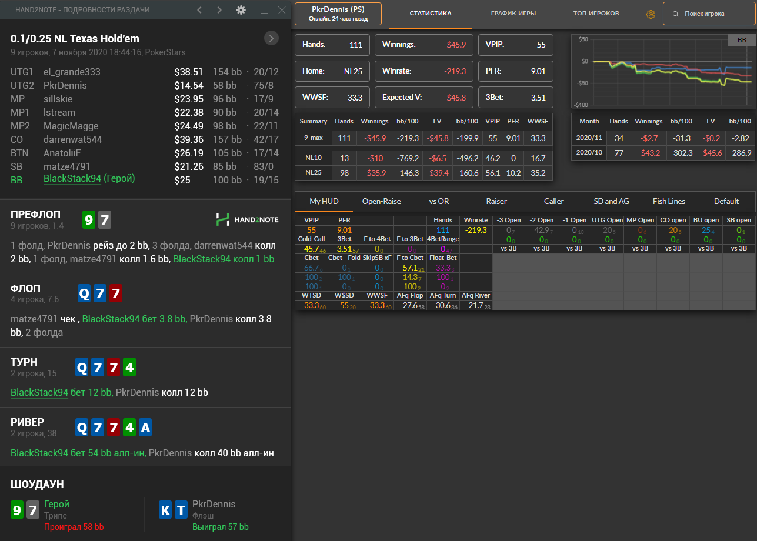Click the 2020/10 month row
757x541 pixels.
click(x=663, y=153)
